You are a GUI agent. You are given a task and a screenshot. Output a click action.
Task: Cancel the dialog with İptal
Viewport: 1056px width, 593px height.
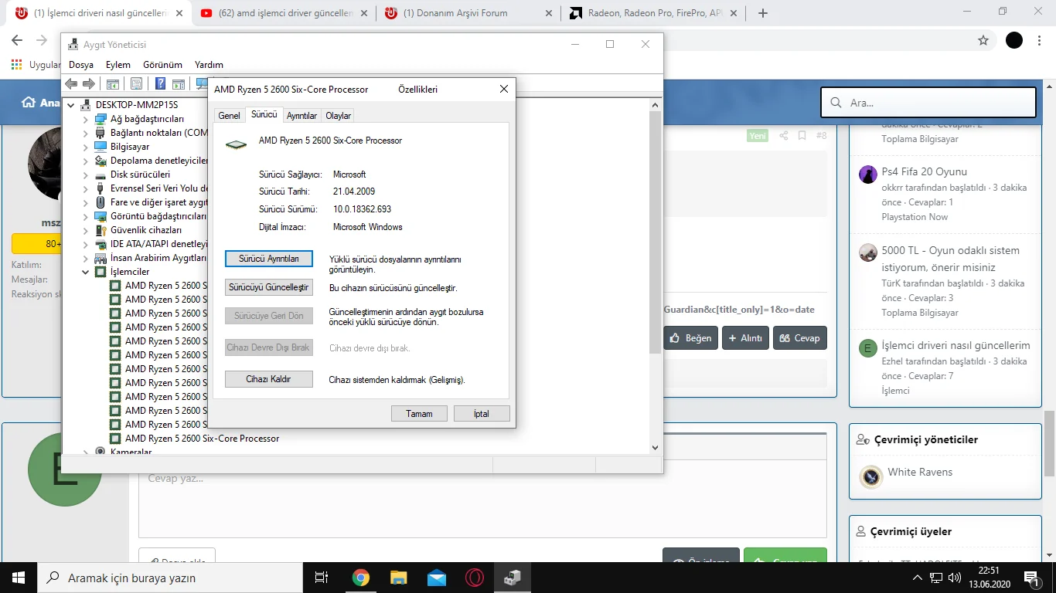coord(482,414)
